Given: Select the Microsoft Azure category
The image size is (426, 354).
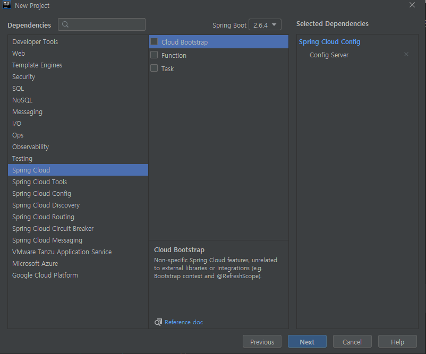Looking at the screenshot, I should (35, 263).
